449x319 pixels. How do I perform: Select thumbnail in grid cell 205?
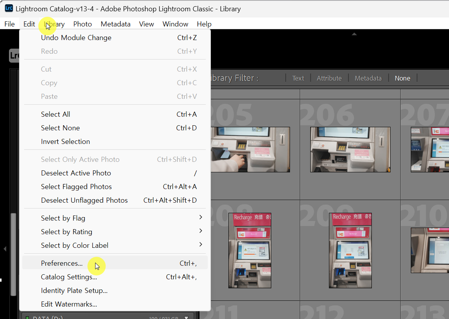(x=250, y=149)
